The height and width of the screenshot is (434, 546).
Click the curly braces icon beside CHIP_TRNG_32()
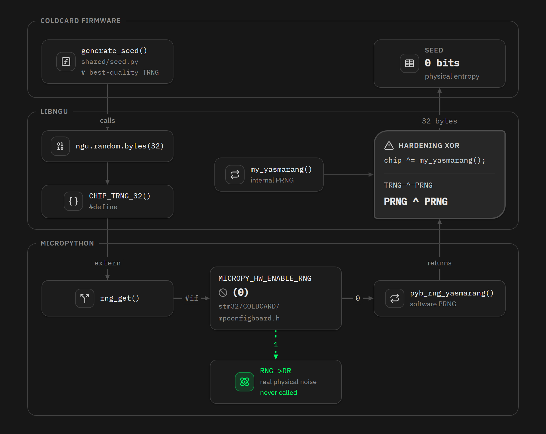(x=73, y=201)
